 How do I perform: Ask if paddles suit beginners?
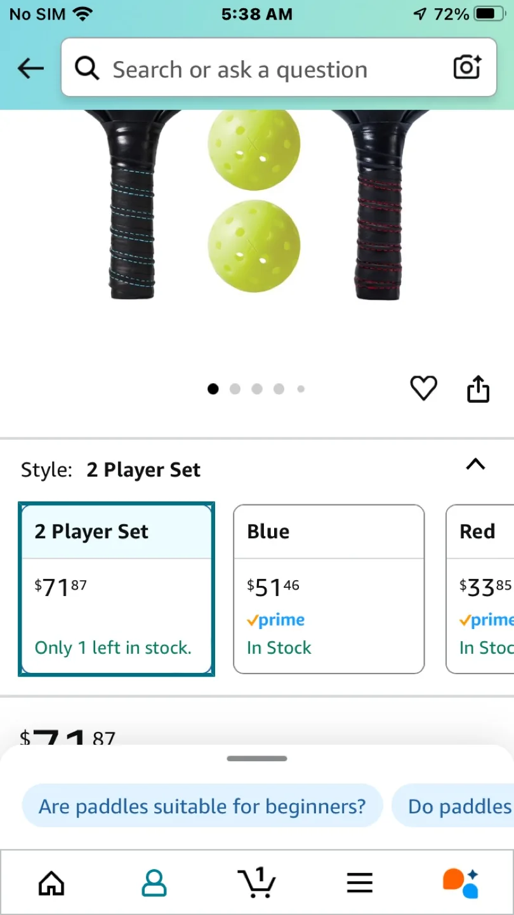[x=202, y=805]
